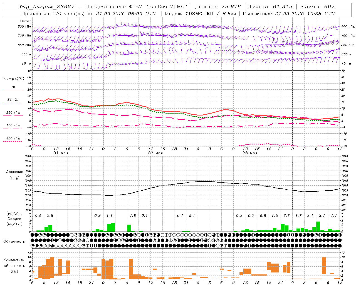
Task: Click the 2.1 three-hour precipitation value
Action: tap(310, 216)
